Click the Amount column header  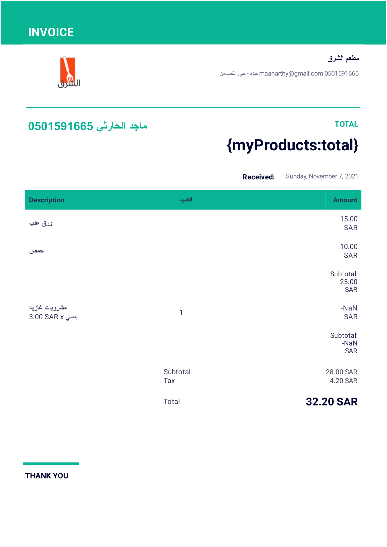pyautogui.click(x=345, y=200)
